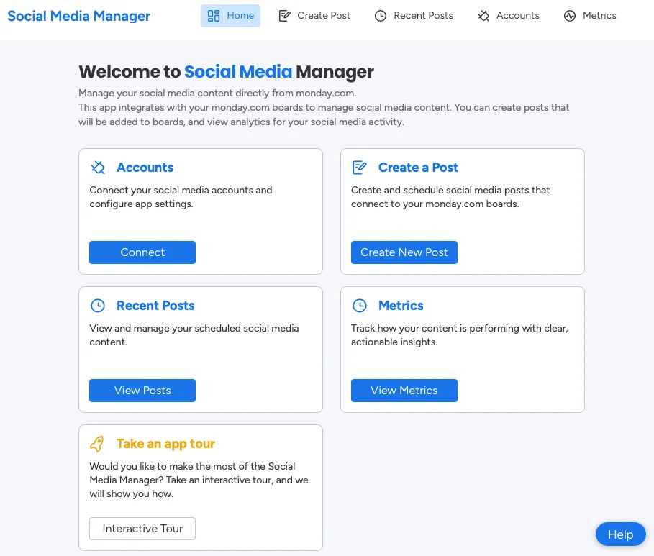Click the Accounts plug icon in navigation
Image resolution: width=654 pixels, height=556 pixels.
pos(483,16)
